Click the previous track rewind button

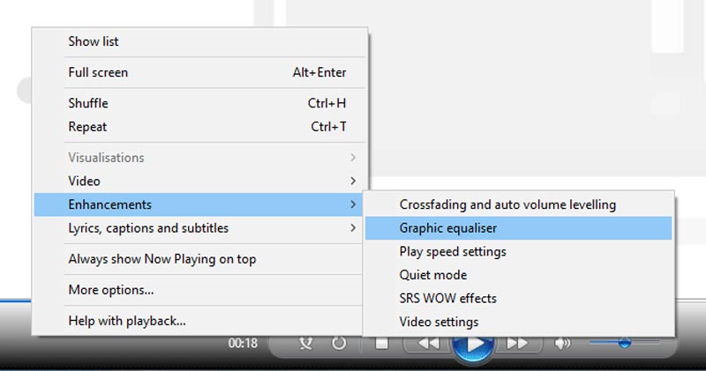(x=428, y=344)
